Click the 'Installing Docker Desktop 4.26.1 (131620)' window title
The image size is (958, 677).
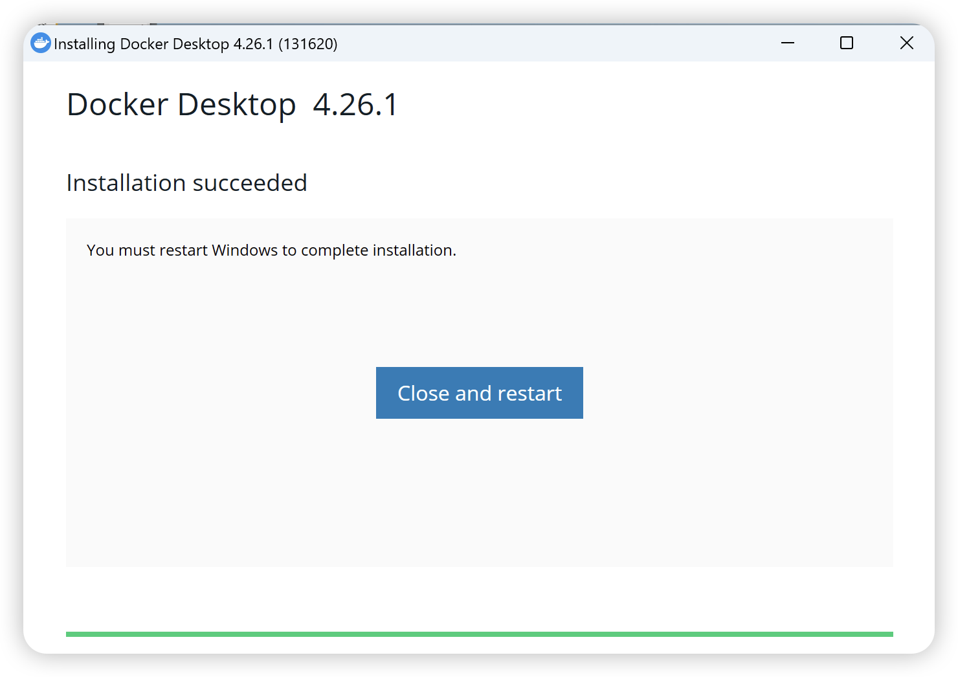click(x=195, y=44)
